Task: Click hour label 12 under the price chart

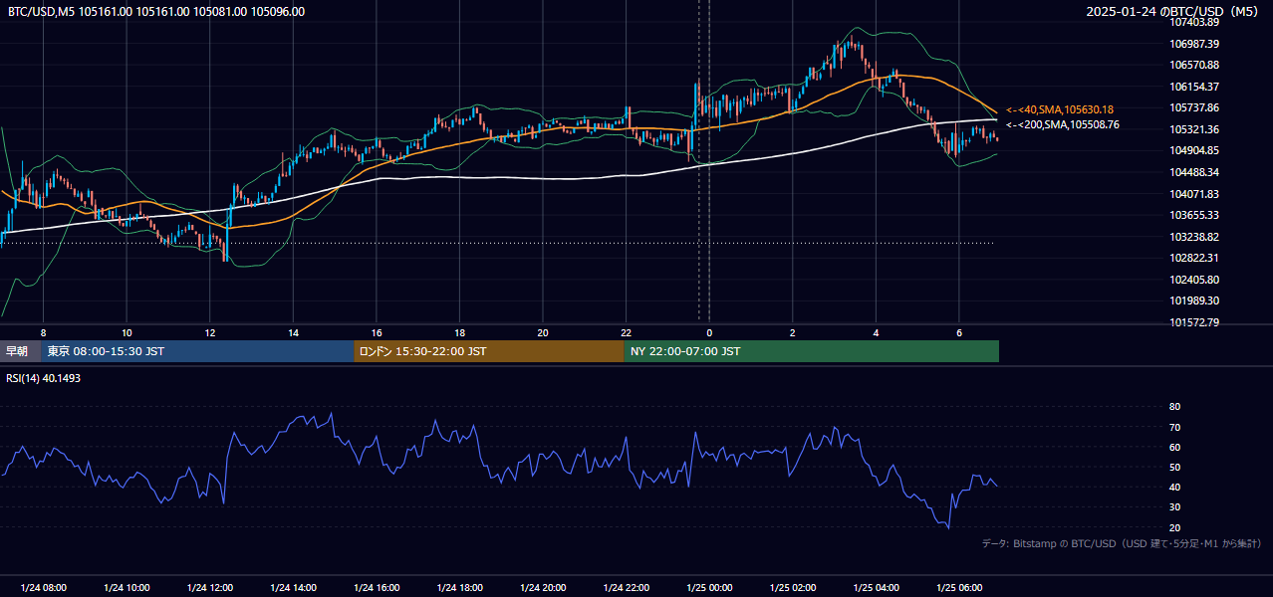Action: pos(210,332)
